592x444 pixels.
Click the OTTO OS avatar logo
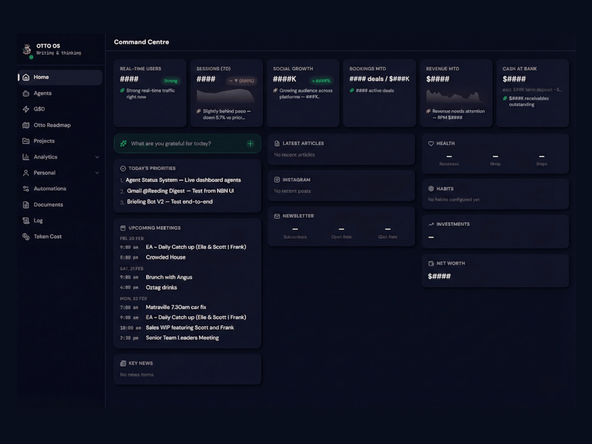[x=27, y=49]
